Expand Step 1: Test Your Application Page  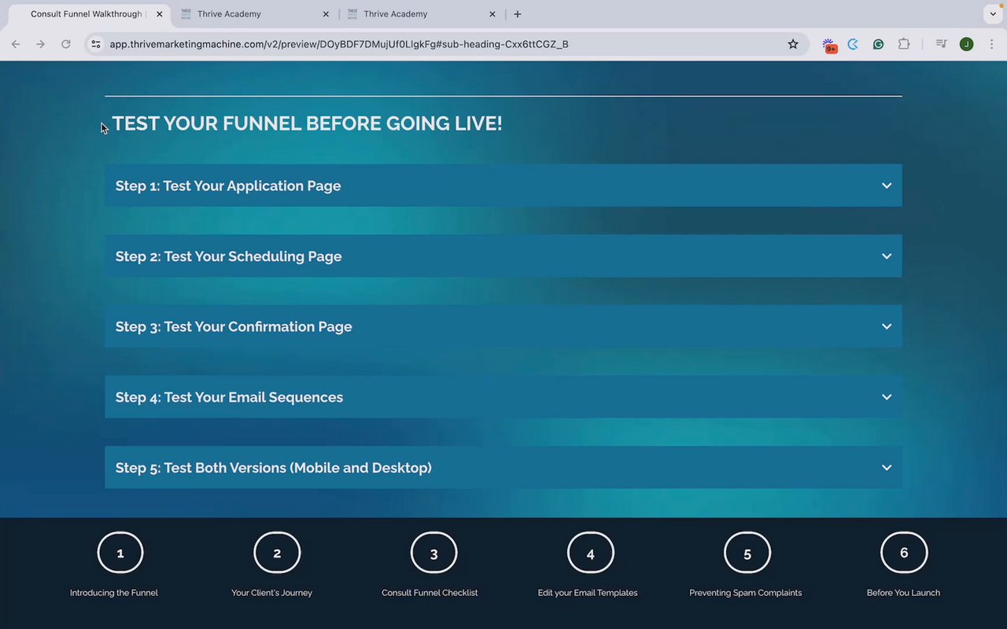[x=503, y=186]
